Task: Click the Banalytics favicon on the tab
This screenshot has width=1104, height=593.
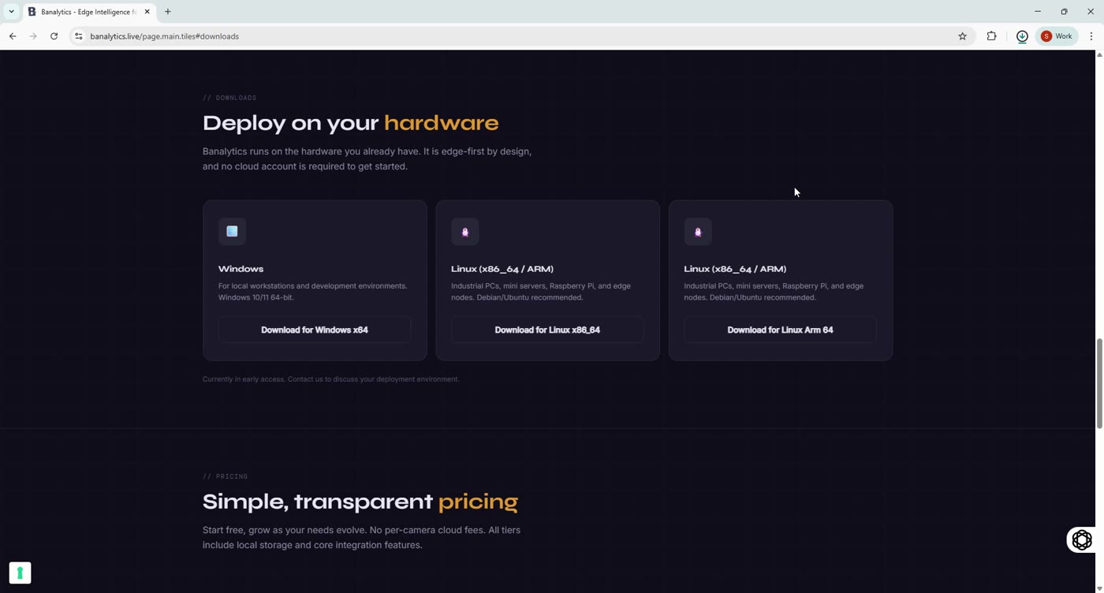Action: [32, 12]
